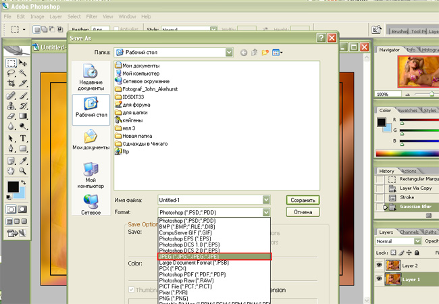Select the Type tool
The width and height of the screenshot is (439, 304).
pos(23,138)
